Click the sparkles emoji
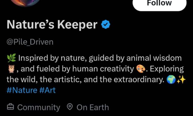193x116 pixels. [181, 80]
